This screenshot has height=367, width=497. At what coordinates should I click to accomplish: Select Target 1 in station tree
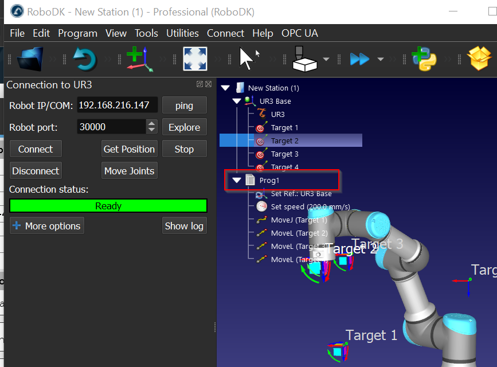[x=285, y=127]
